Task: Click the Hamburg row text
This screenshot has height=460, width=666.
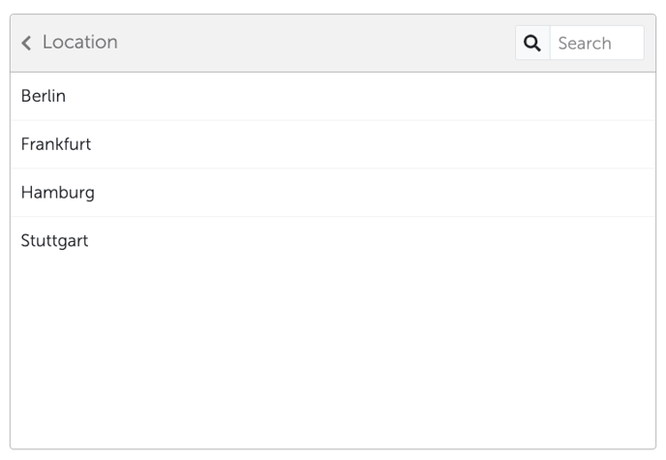Action: point(57,193)
